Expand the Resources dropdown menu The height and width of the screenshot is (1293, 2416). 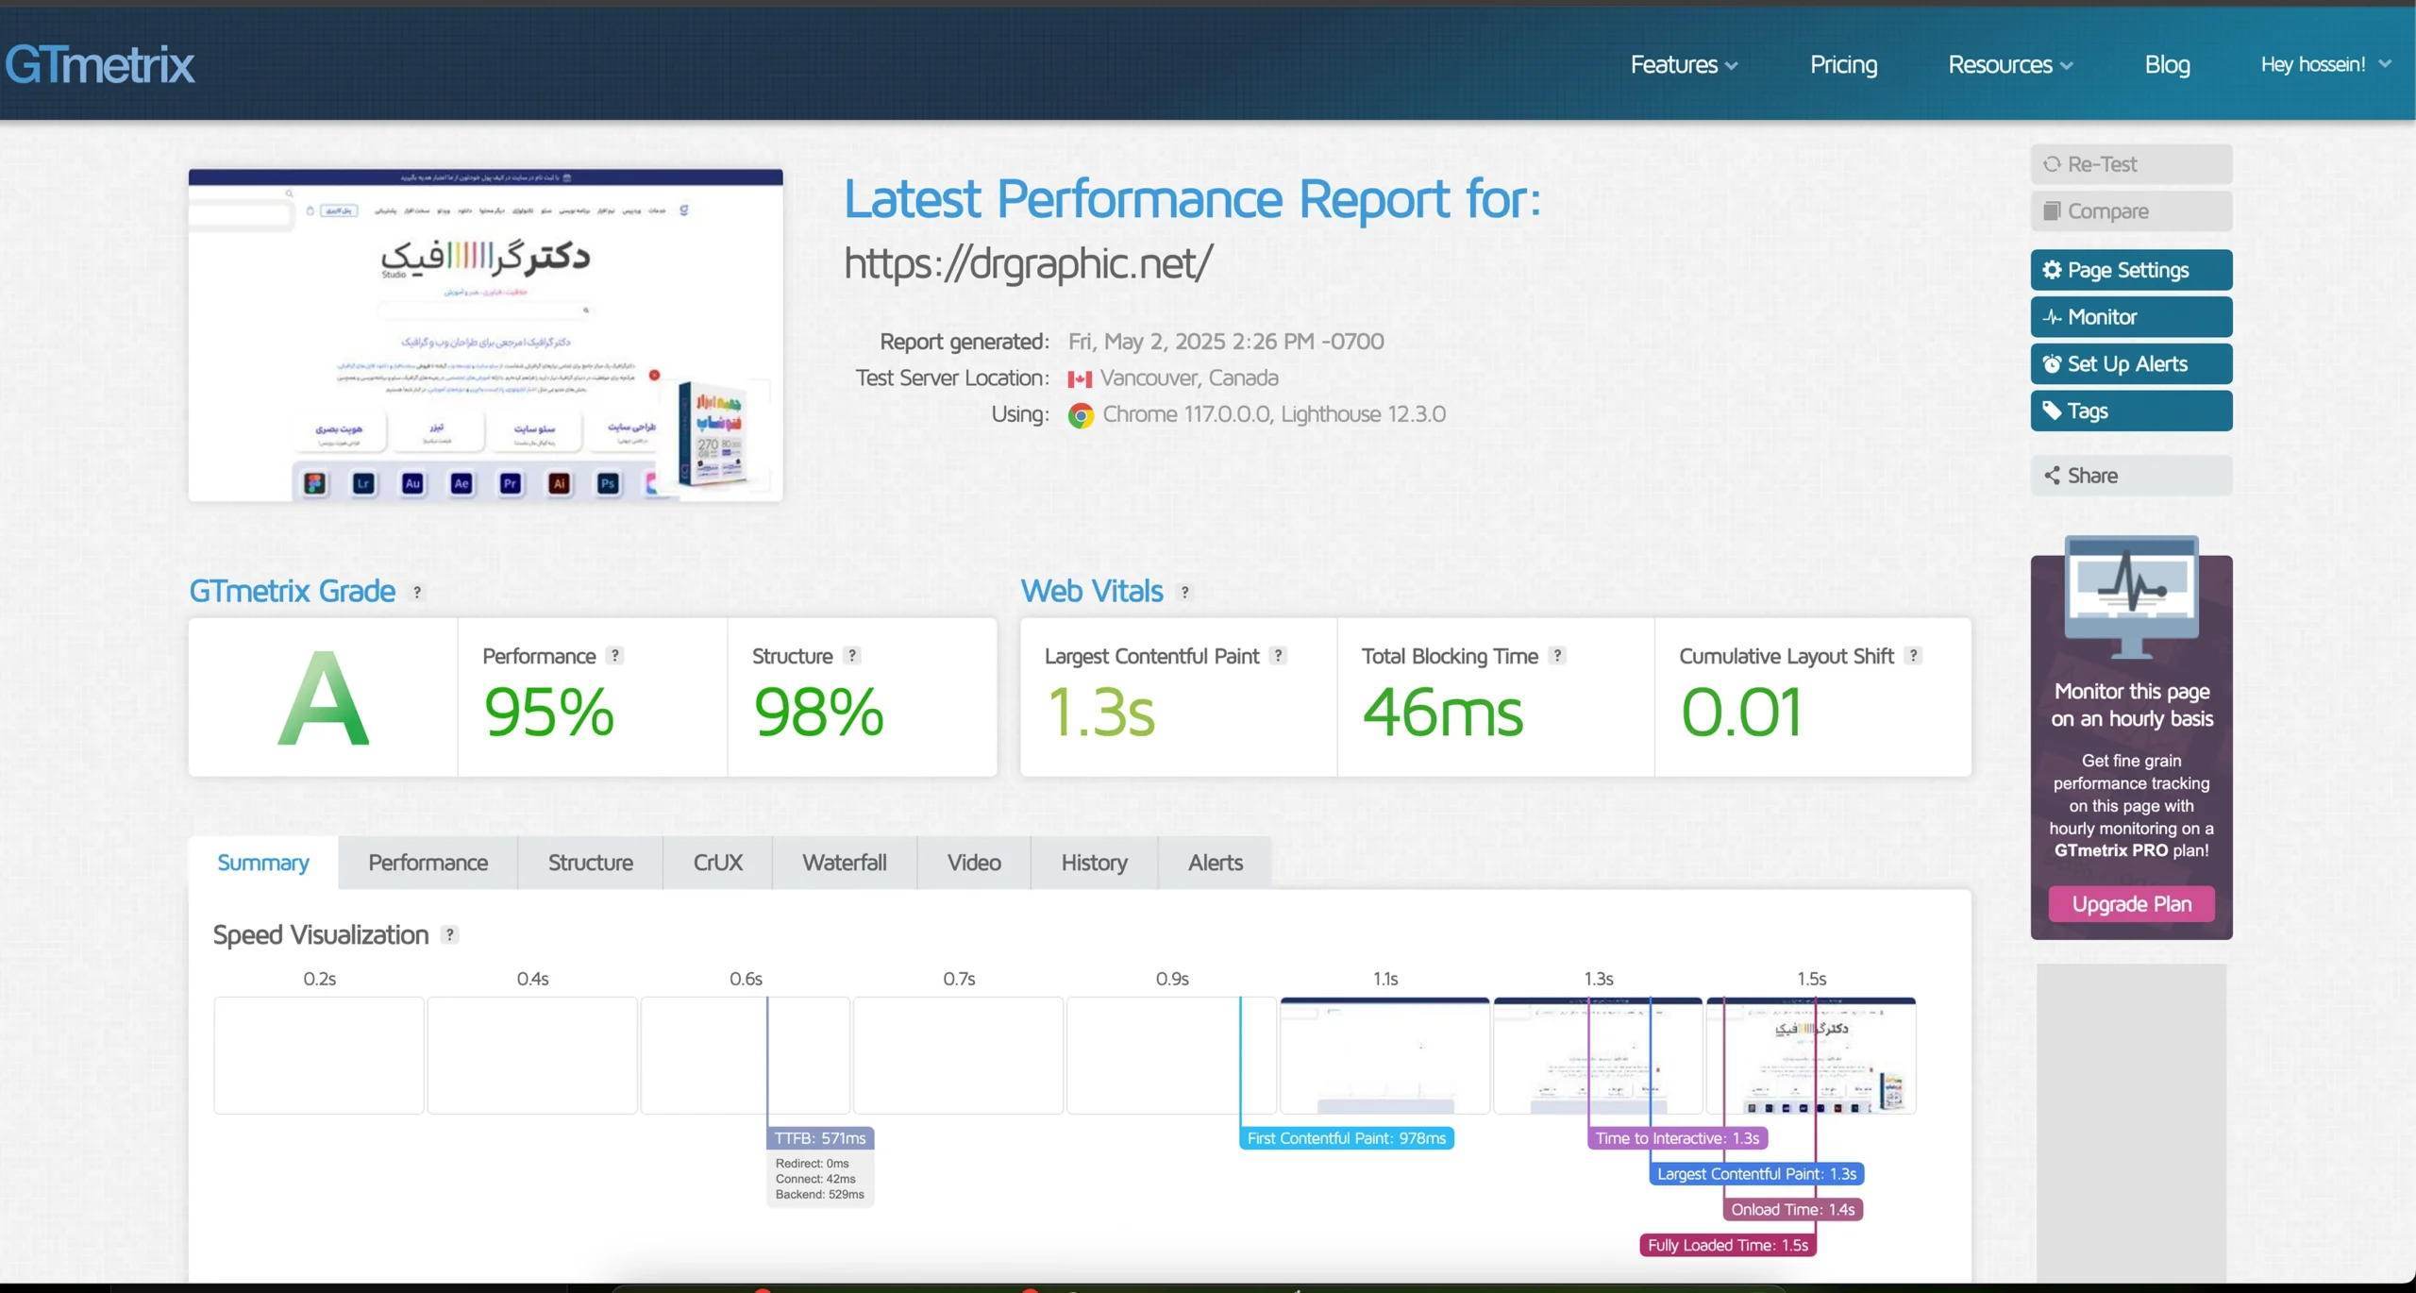click(x=2009, y=65)
